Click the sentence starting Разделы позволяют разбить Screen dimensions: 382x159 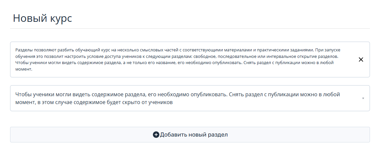click(x=165, y=50)
